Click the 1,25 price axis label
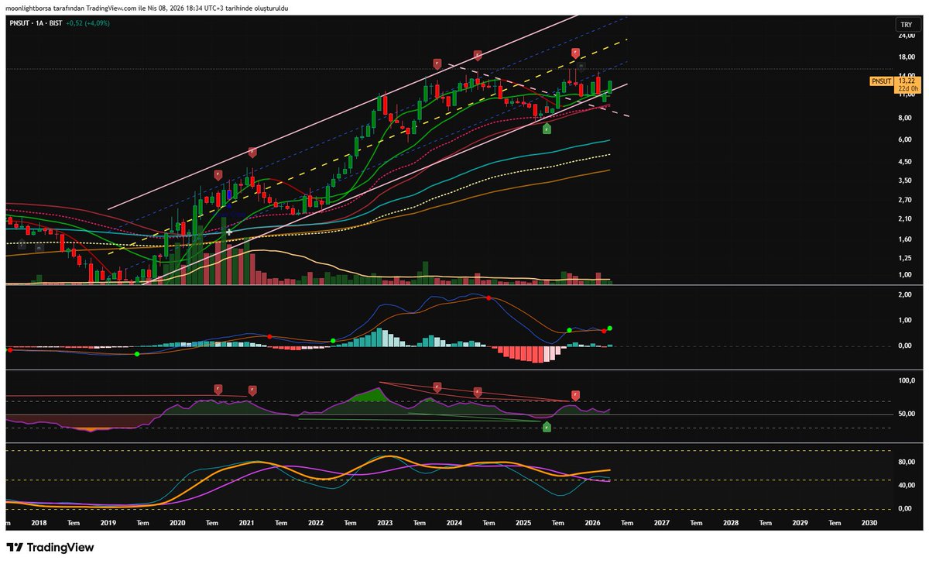This screenshot has width=929, height=564. point(904,258)
